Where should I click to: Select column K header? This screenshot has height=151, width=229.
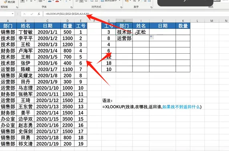183,21
